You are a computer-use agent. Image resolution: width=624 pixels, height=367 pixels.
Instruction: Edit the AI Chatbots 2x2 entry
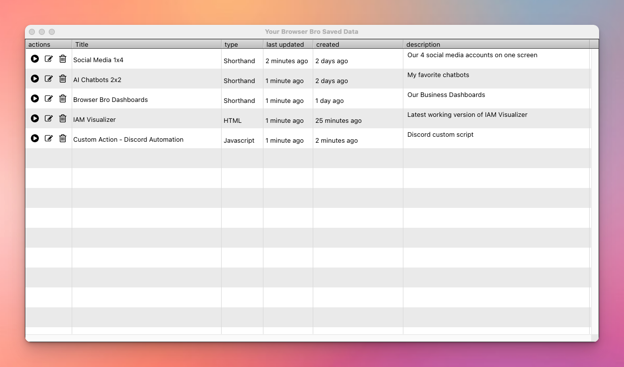pos(49,79)
